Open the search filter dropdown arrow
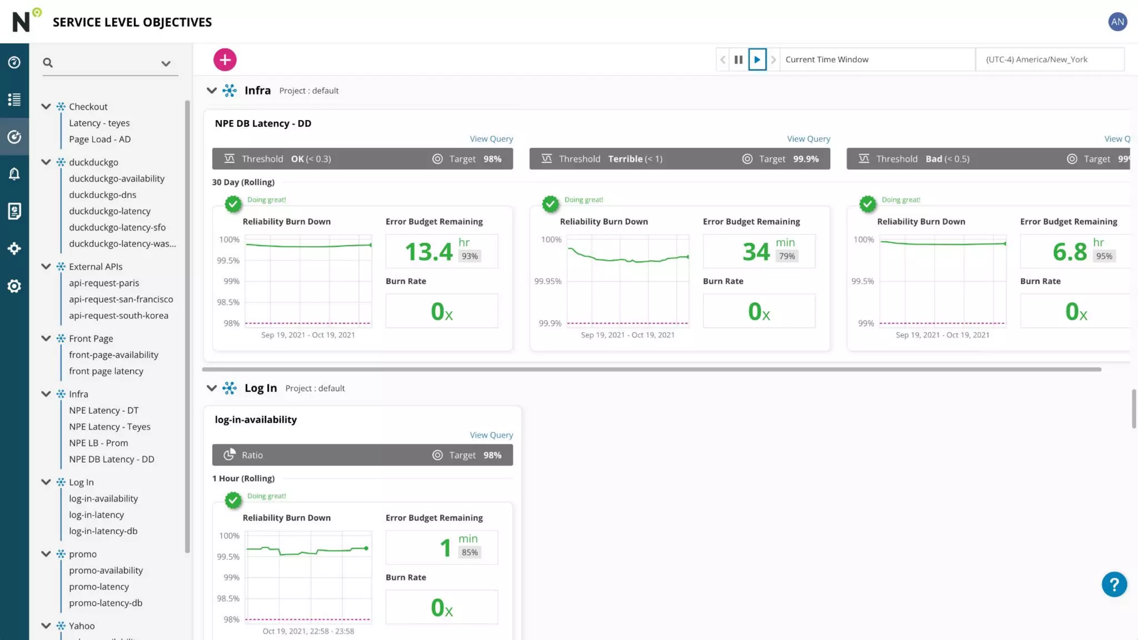Image resolution: width=1138 pixels, height=640 pixels. 166,63
